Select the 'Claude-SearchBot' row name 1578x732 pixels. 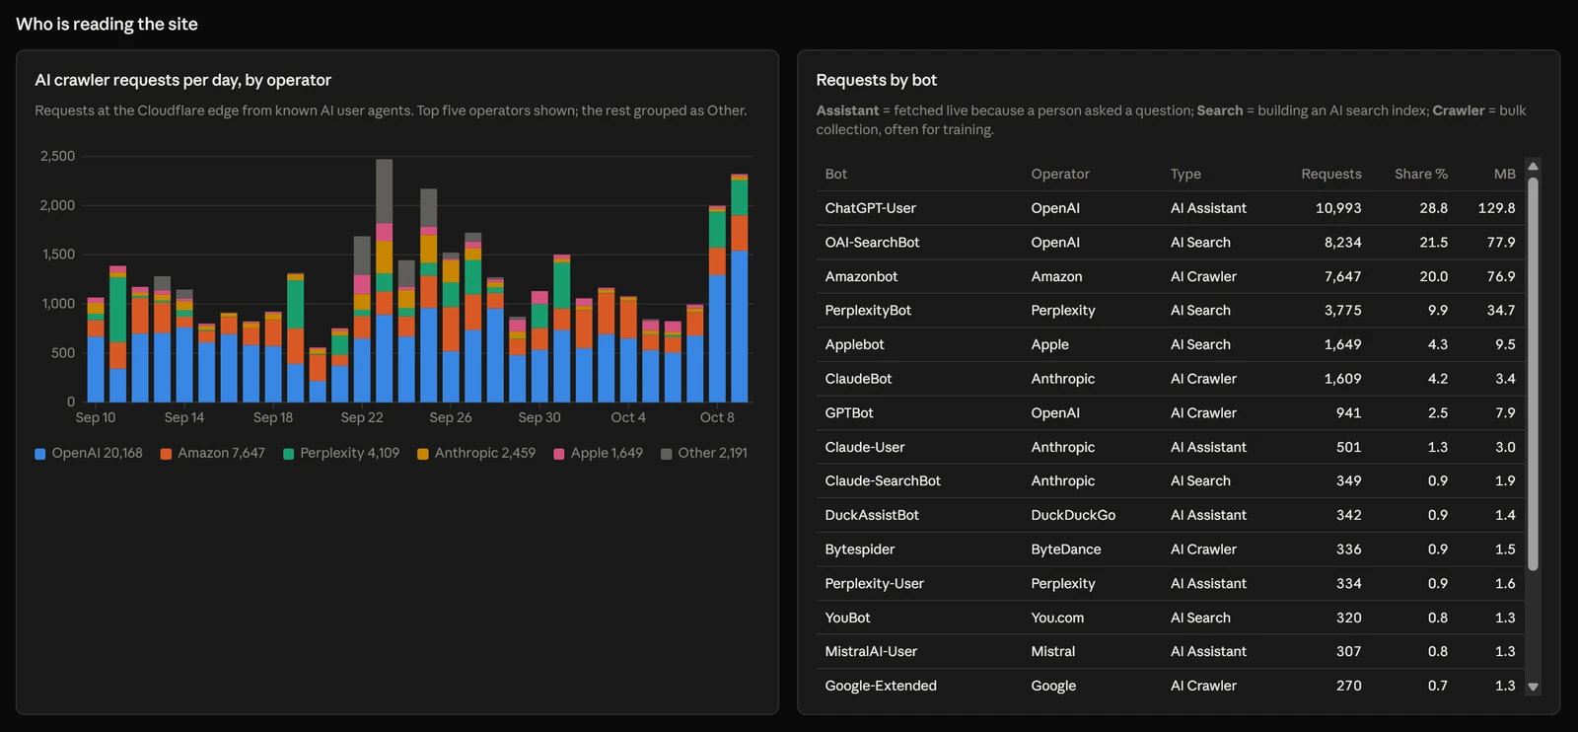tap(883, 481)
